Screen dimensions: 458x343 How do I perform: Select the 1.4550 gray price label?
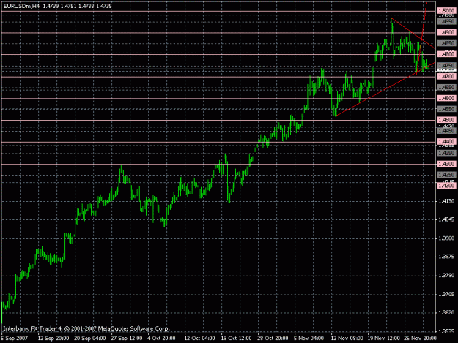[x=446, y=109]
